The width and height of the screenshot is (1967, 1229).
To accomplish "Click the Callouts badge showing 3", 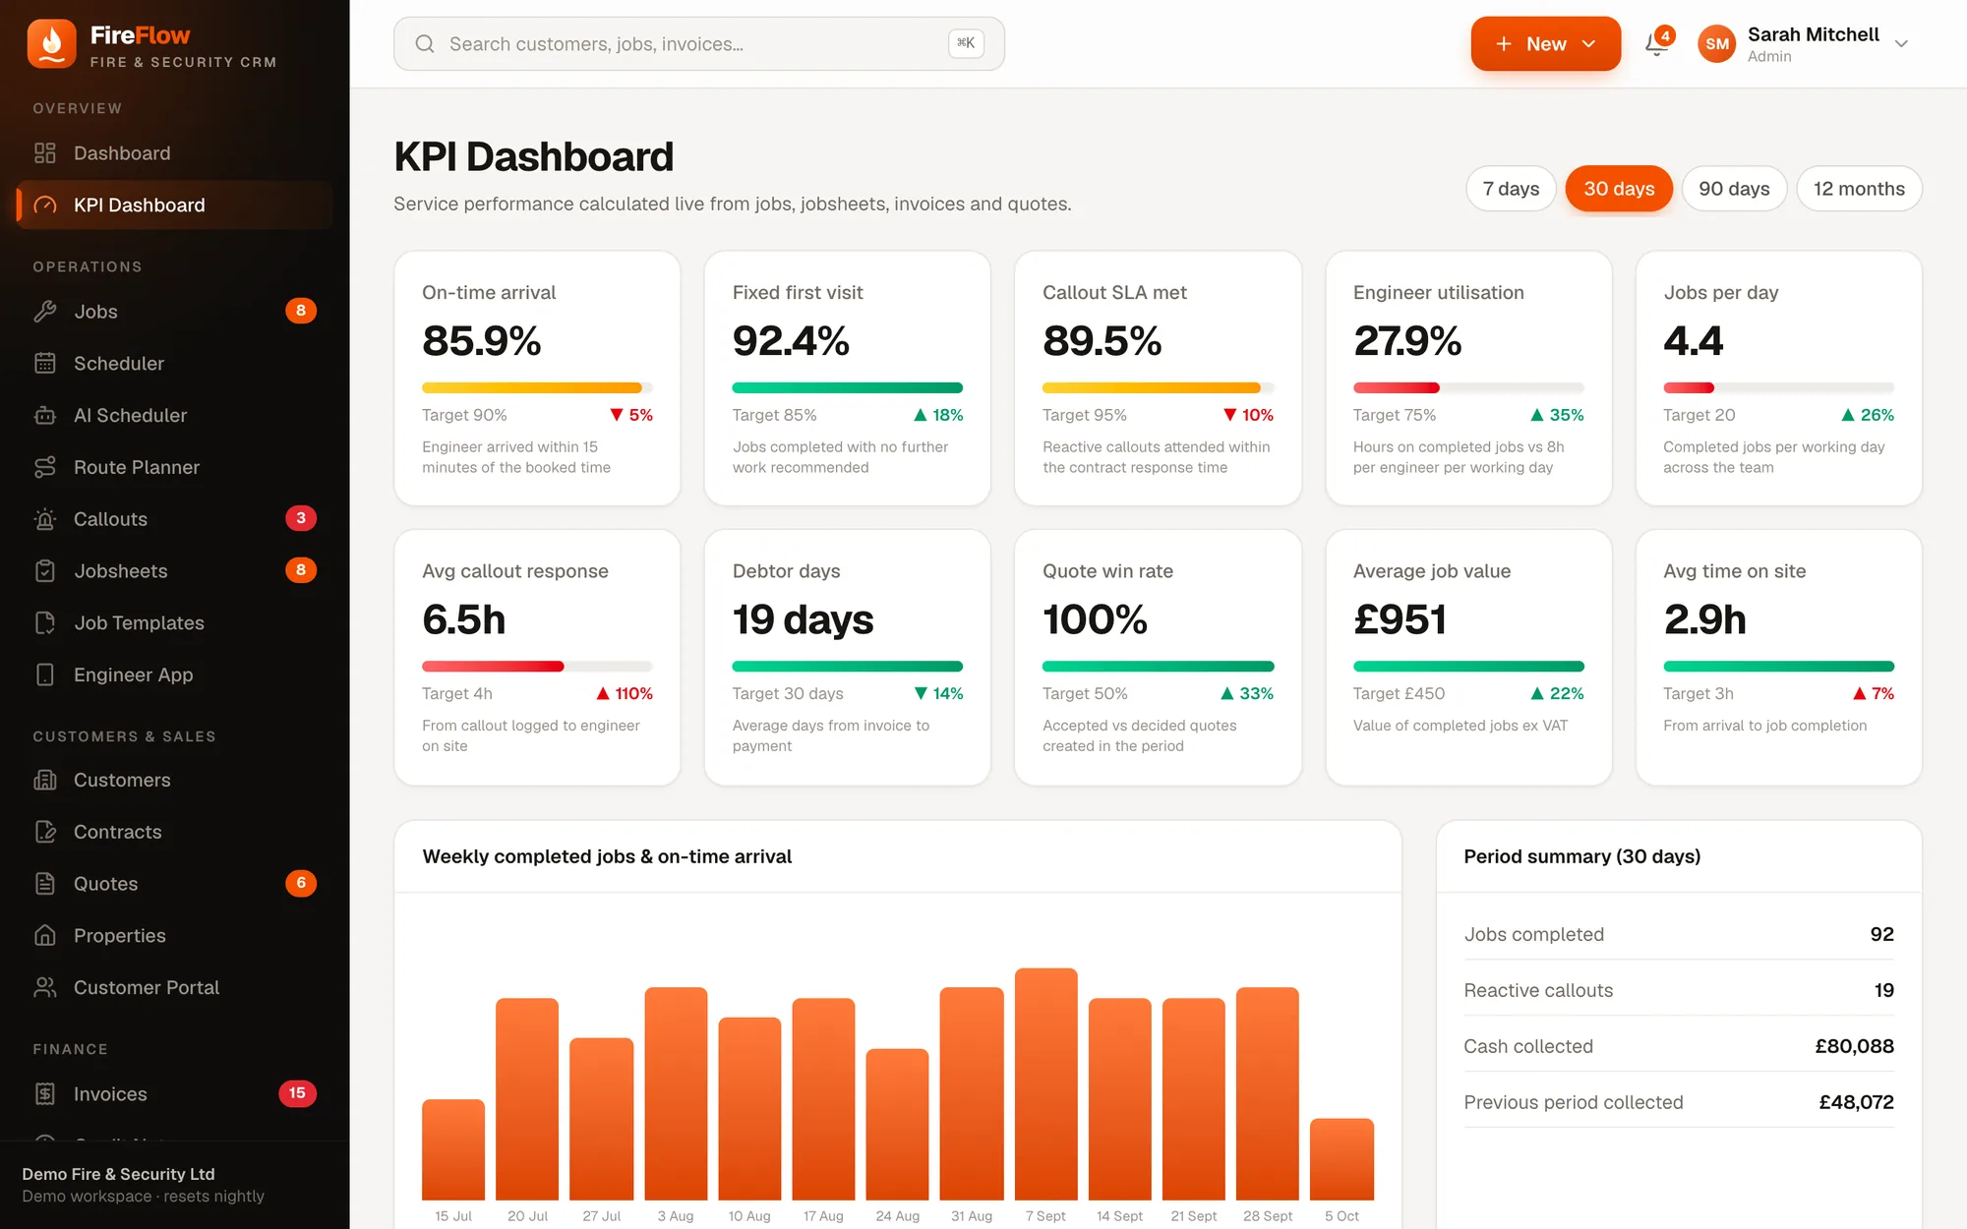I will (301, 519).
